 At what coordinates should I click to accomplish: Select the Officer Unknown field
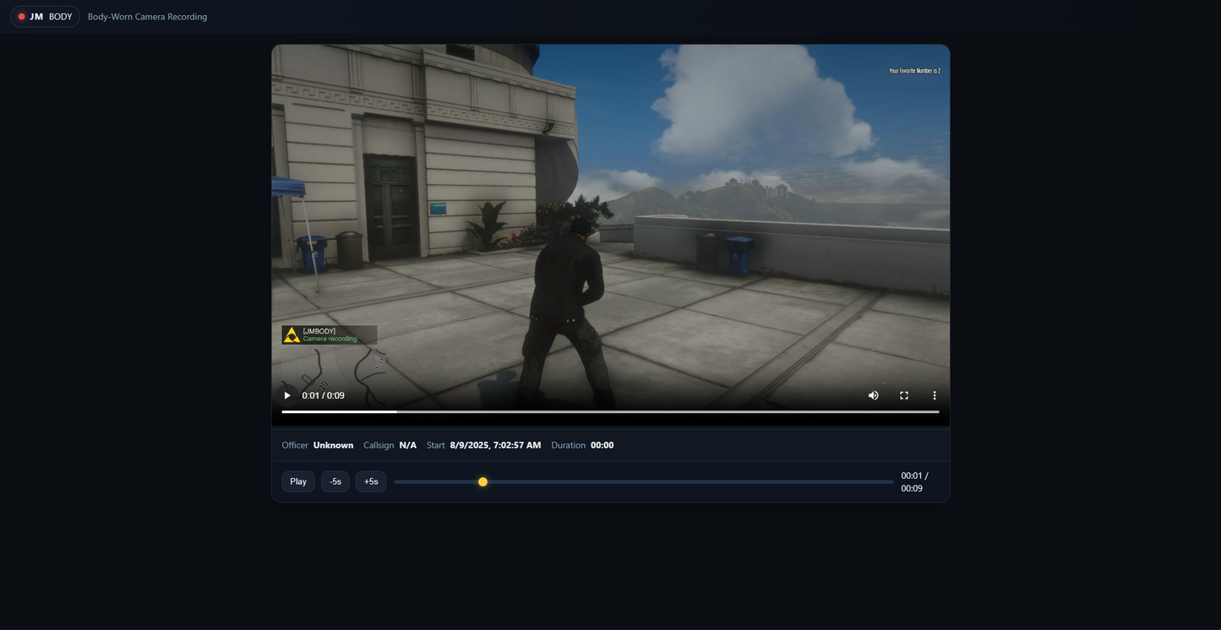(x=318, y=445)
